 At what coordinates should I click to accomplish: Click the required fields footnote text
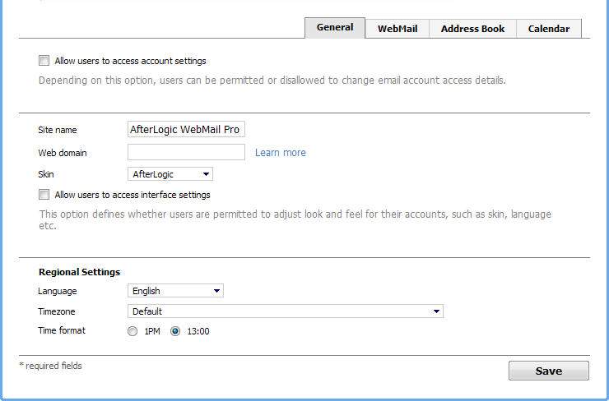click(51, 366)
